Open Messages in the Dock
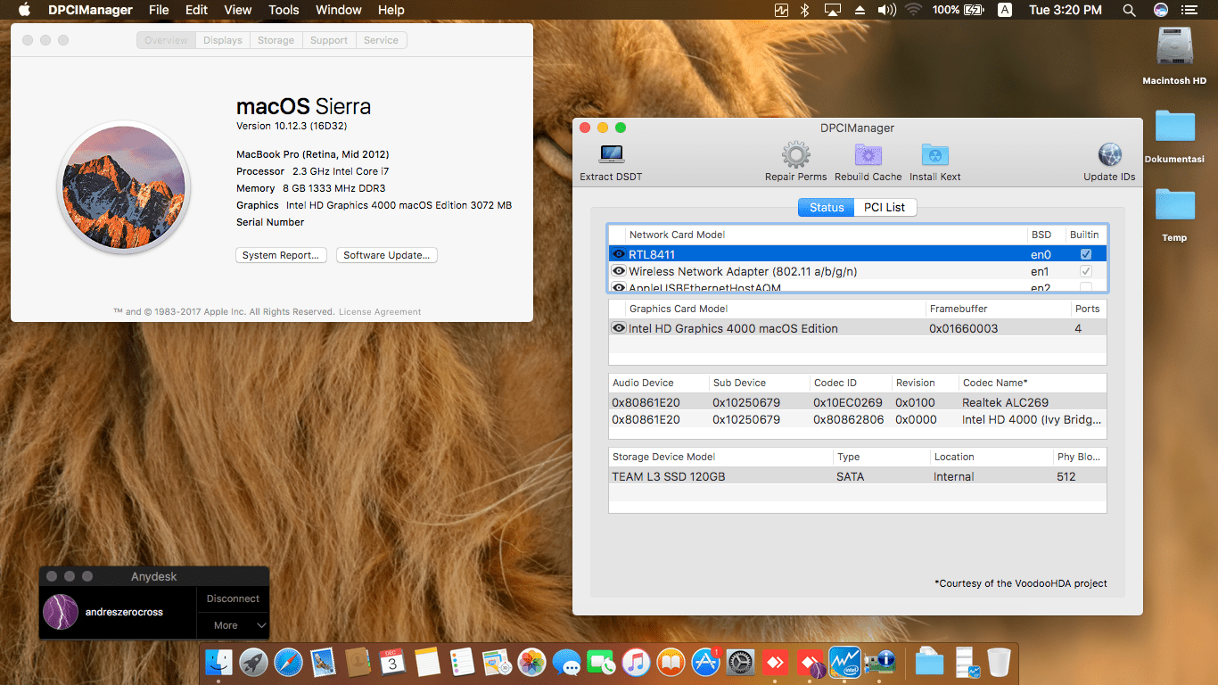Screen dimensions: 1218x685 click(x=567, y=662)
